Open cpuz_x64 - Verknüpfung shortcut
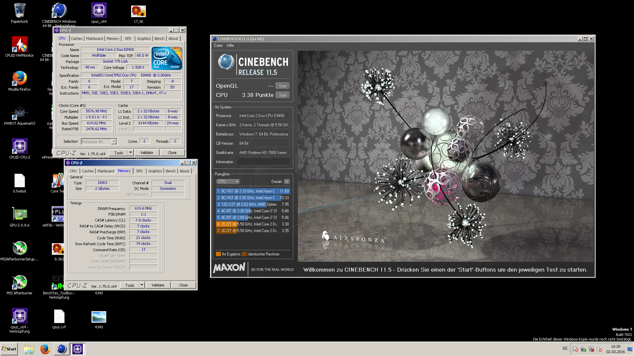 19,320
